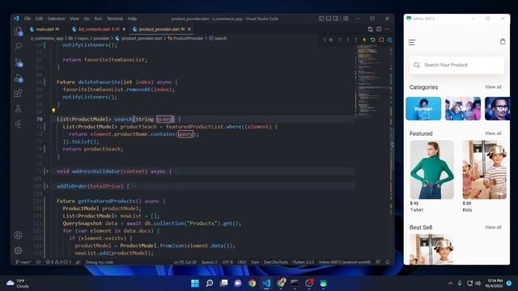
Task: Open the Source Control view
Action: (x=19, y=62)
